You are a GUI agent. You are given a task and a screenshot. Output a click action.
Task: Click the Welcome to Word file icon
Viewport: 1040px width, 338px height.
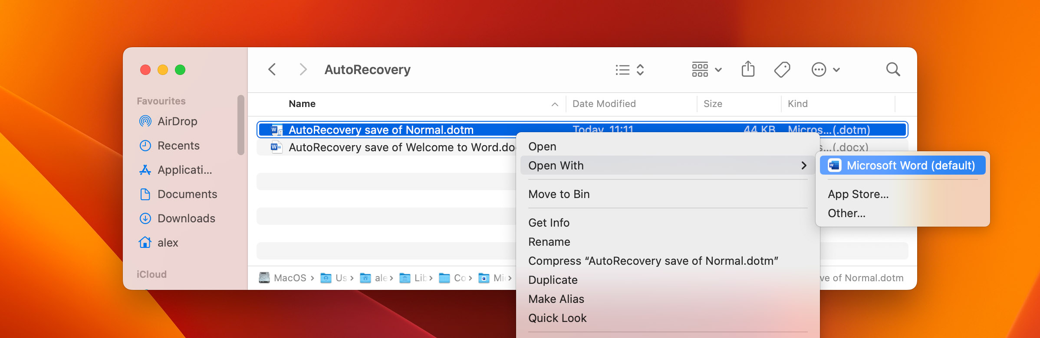(276, 147)
